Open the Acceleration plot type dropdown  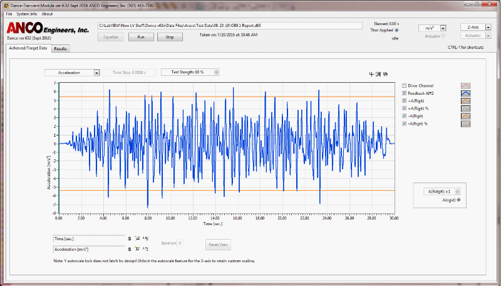tap(96, 73)
